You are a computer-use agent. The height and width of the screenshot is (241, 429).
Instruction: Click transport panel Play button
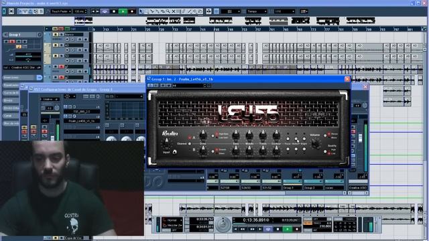point(288,229)
